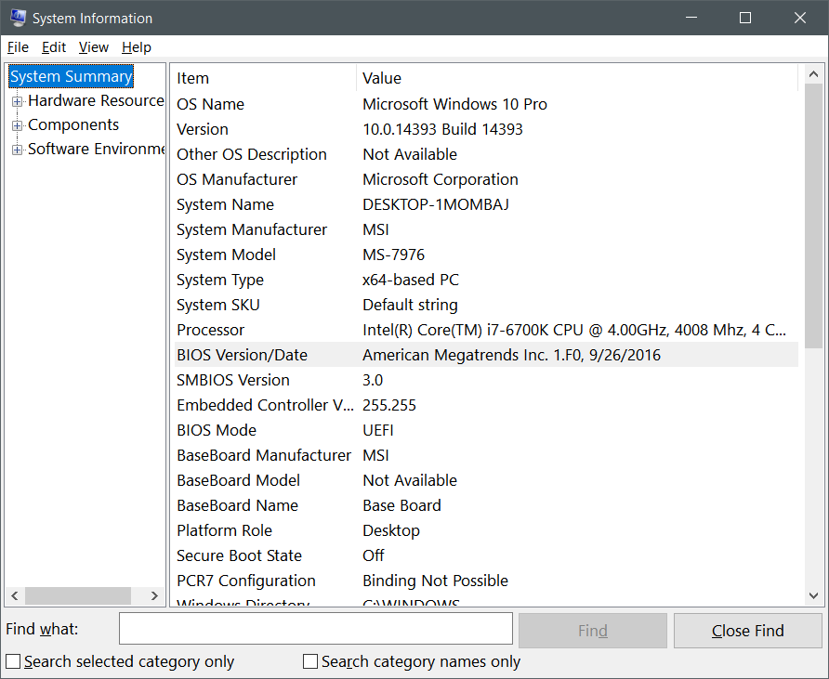Viewport: 829px width, 679px height.
Task: Click the value Default string
Action: click(410, 305)
